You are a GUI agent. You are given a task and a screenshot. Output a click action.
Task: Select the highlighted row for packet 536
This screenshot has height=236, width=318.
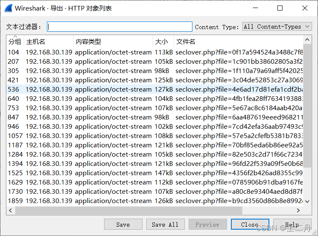pos(155,89)
